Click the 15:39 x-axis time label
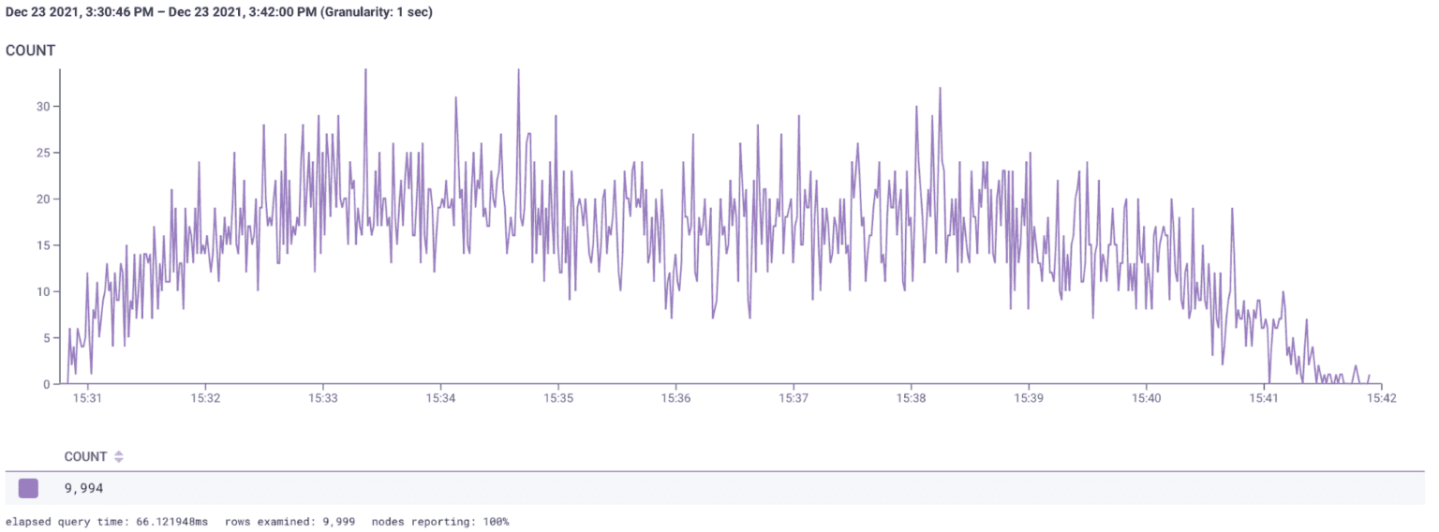1439x532 pixels. pyautogui.click(x=1029, y=398)
